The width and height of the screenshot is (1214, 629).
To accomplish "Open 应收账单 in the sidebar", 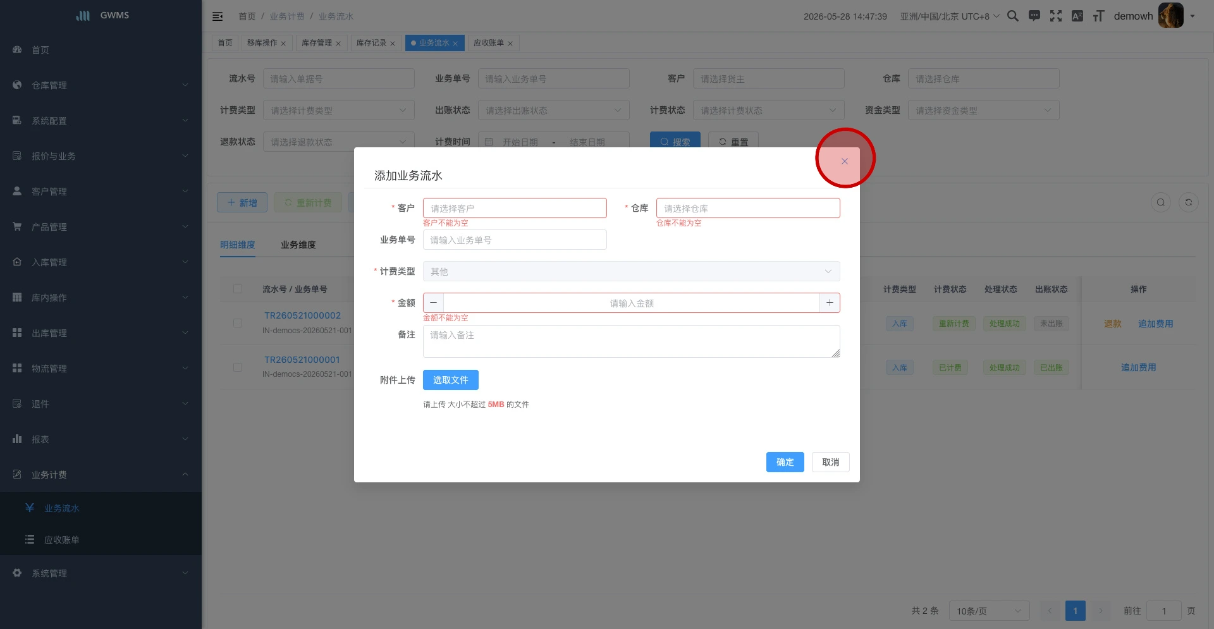I will (101, 540).
